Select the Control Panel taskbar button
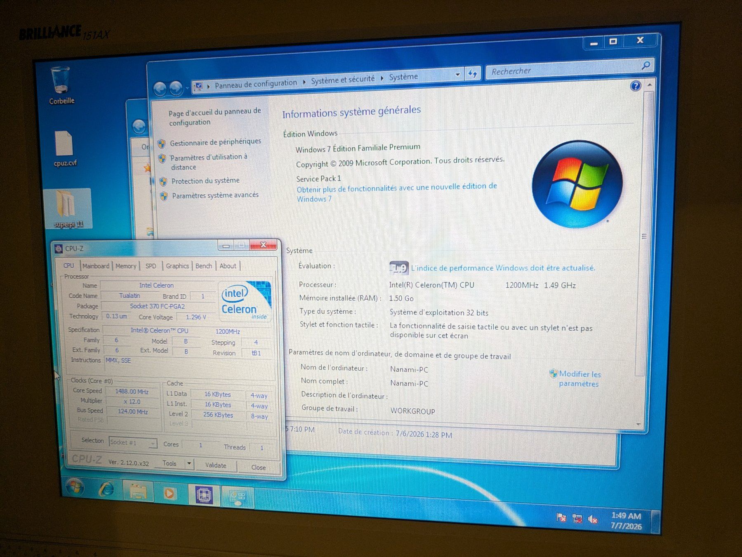The width and height of the screenshot is (742, 557). pos(238,497)
